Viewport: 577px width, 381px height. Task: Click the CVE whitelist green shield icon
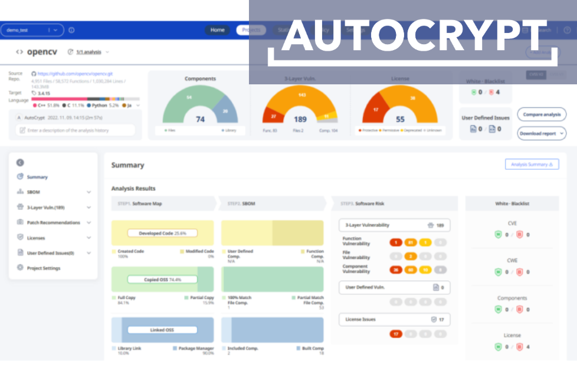(x=498, y=235)
